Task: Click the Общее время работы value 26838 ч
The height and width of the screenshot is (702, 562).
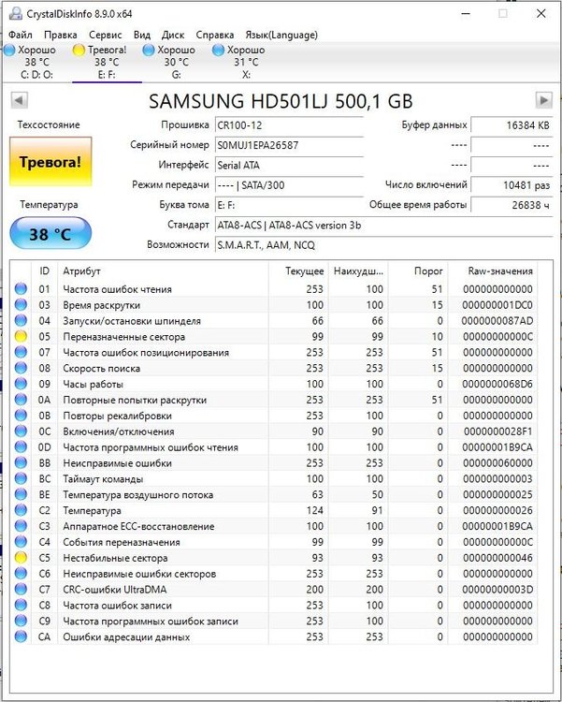Action: (512, 205)
